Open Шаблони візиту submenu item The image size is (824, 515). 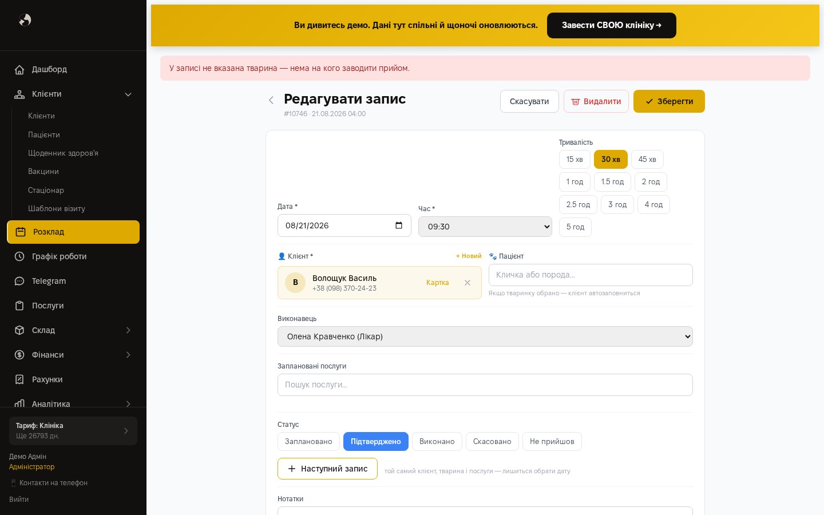(57, 208)
